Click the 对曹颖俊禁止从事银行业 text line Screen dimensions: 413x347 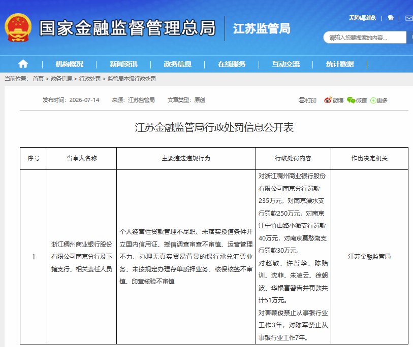(x=293, y=313)
